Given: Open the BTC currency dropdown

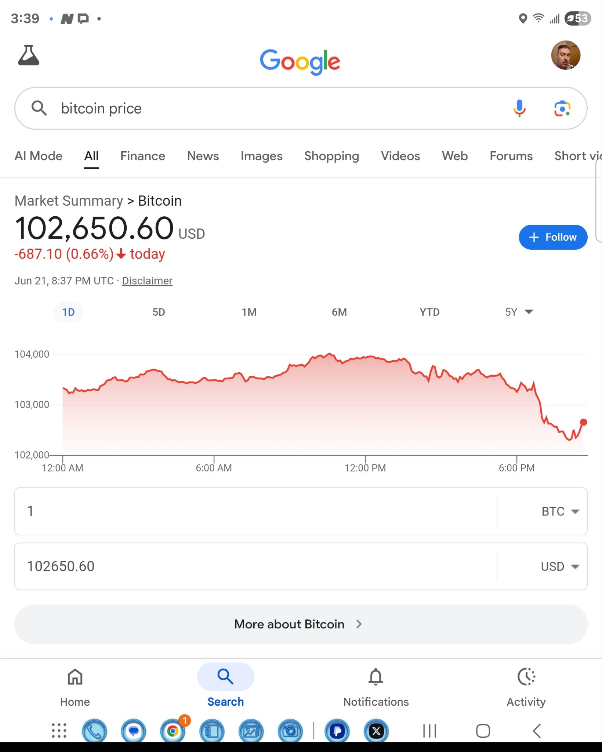Looking at the screenshot, I should coord(560,511).
